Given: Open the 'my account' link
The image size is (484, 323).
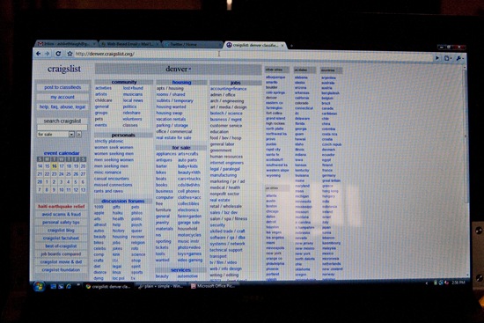Looking at the screenshot, I should tap(62, 97).
